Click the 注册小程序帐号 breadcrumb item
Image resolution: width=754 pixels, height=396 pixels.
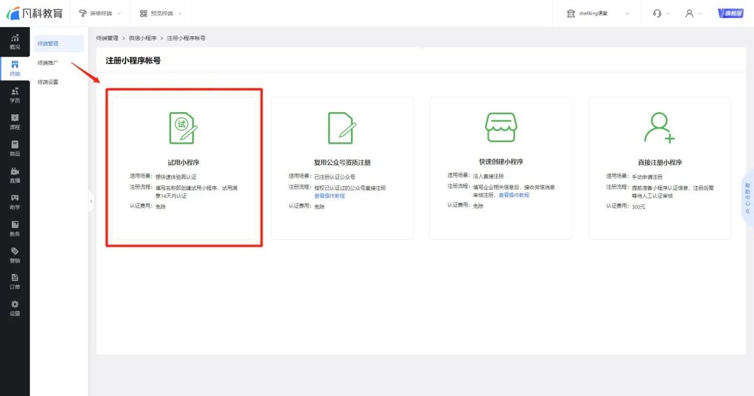186,38
